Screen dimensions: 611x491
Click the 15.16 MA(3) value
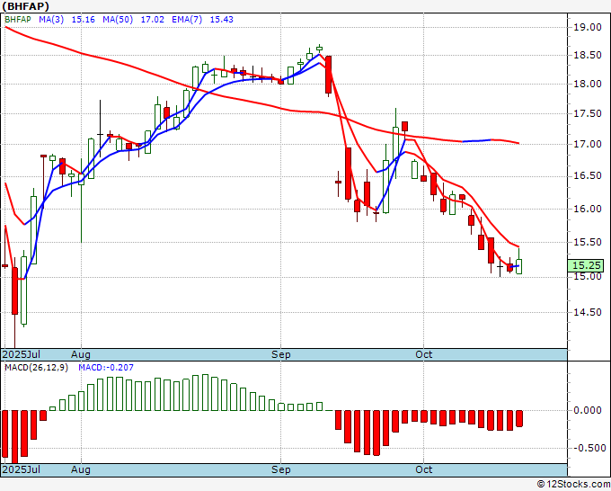point(83,19)
